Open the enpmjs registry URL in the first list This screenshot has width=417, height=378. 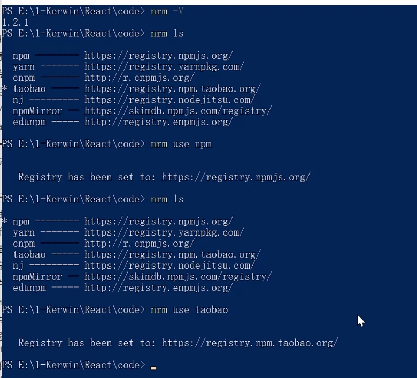click(158, 122)
